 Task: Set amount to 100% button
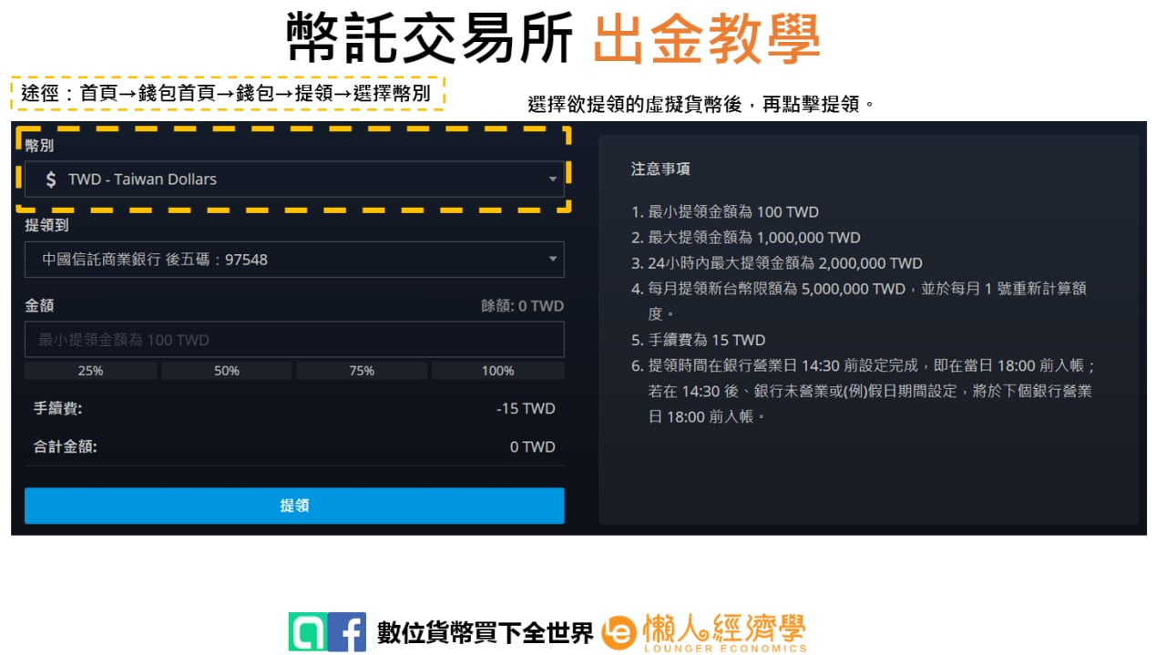[x=497, y=371]
